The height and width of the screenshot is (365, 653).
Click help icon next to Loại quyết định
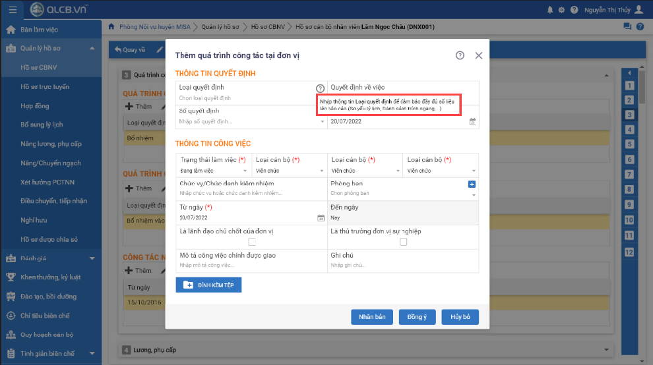click(x=320, y=88)
